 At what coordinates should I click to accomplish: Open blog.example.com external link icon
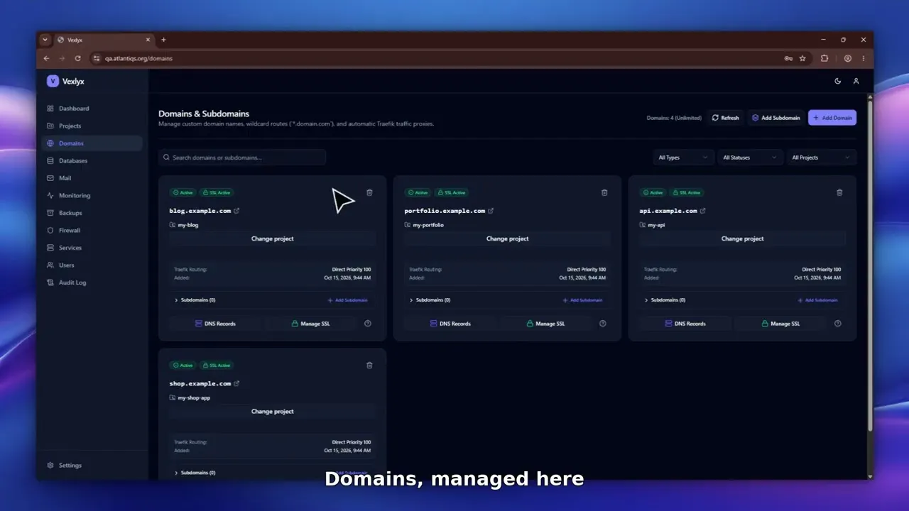click(x=236, y=211)
